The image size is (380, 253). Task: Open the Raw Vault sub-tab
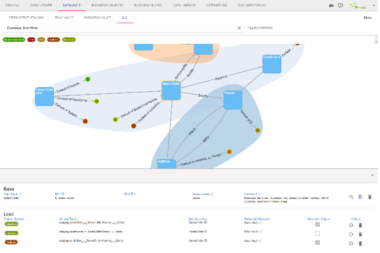[64, 17]
